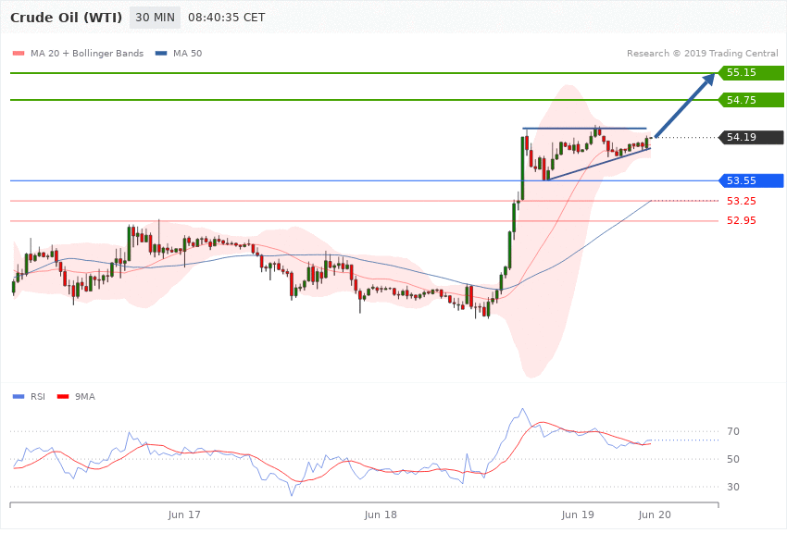
Task: Select the 30 MIN timeframe badge
Action: (x=156, y=18)
